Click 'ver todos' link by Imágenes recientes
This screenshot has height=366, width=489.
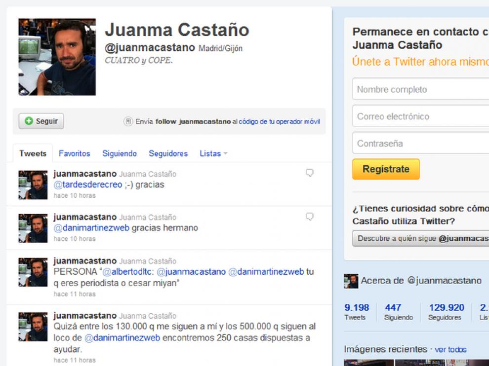point(450,350)
